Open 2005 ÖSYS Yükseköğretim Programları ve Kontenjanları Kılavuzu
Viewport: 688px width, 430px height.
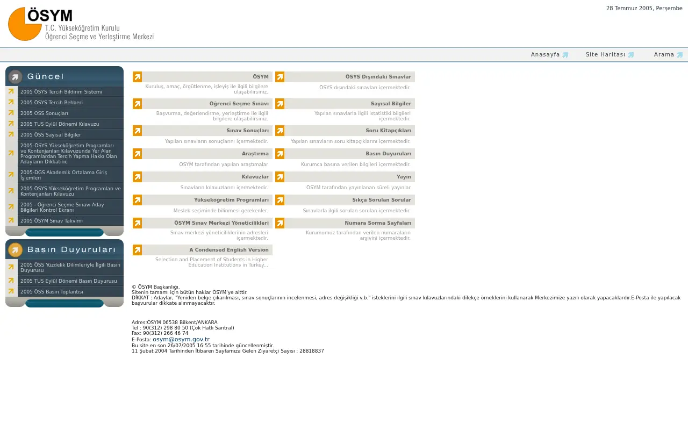pos(70,191)
